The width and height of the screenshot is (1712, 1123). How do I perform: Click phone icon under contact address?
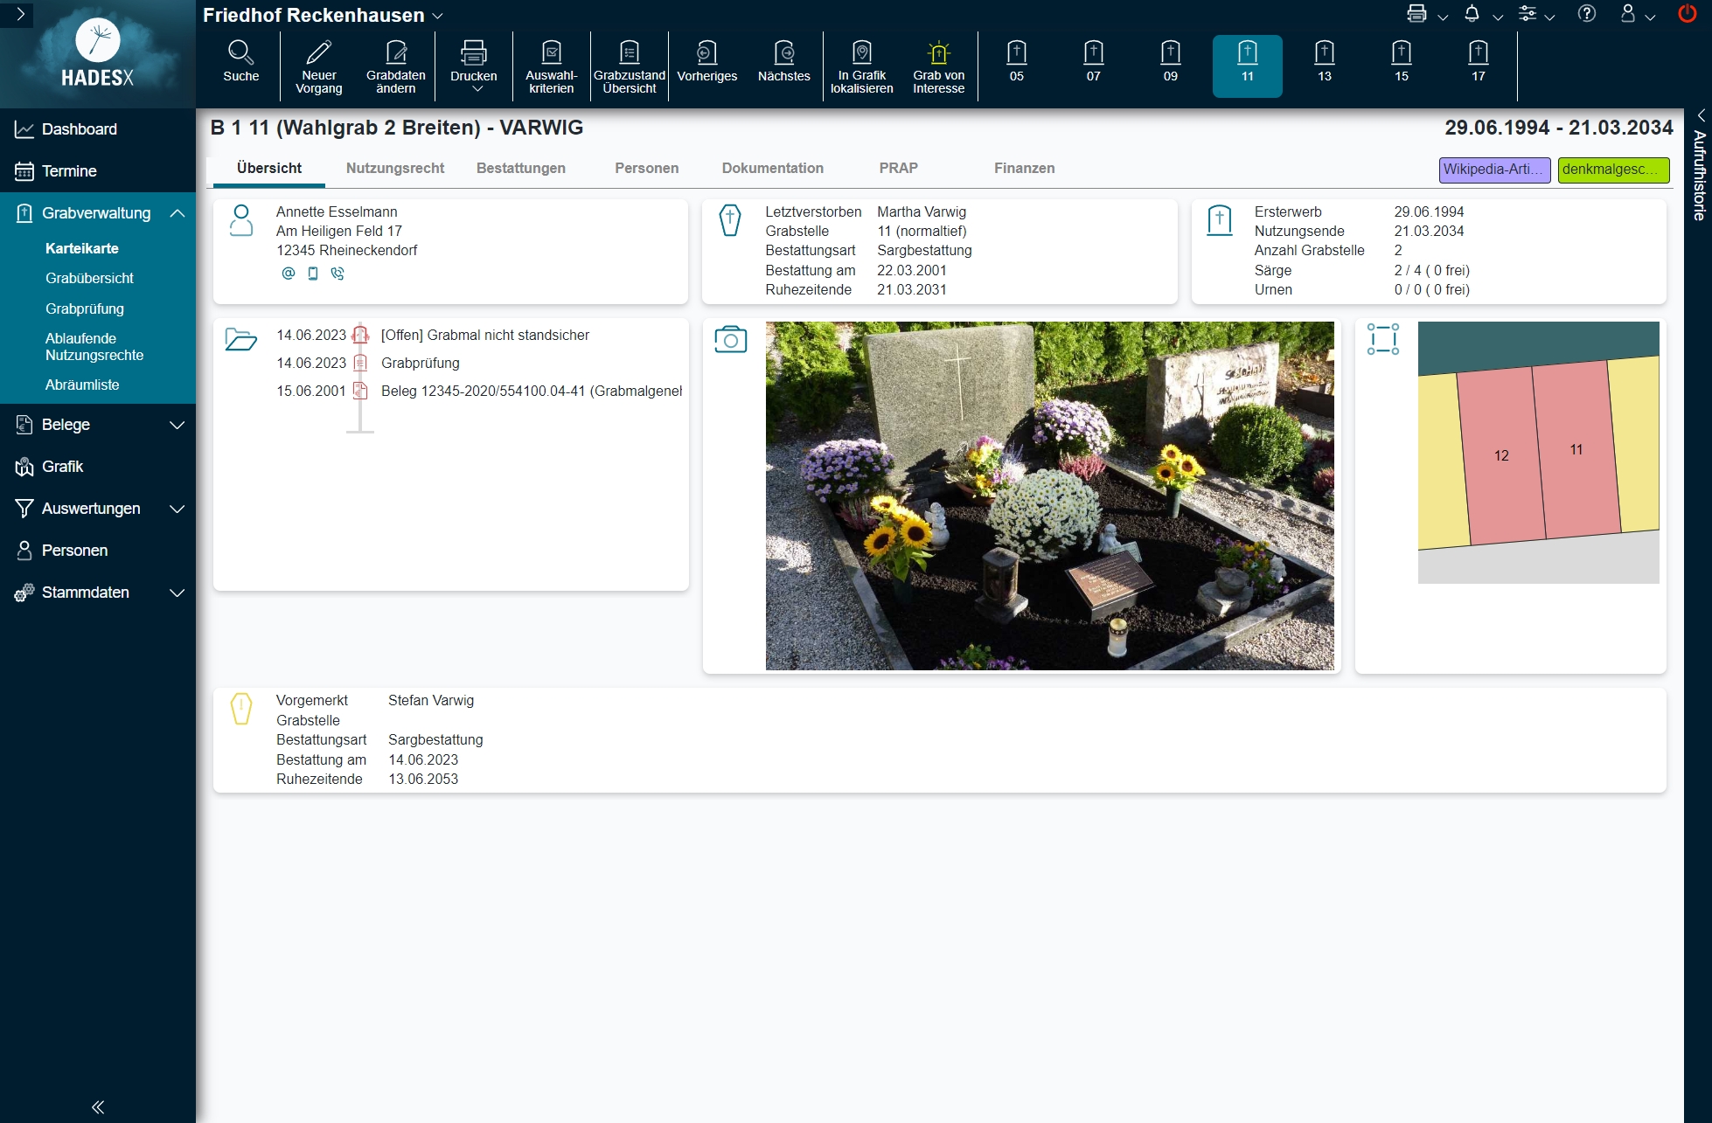coord(338,274)
